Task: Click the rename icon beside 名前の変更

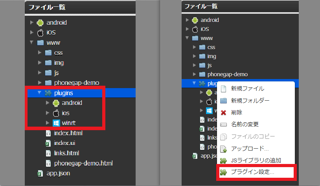Action: [x=224, y=125]
